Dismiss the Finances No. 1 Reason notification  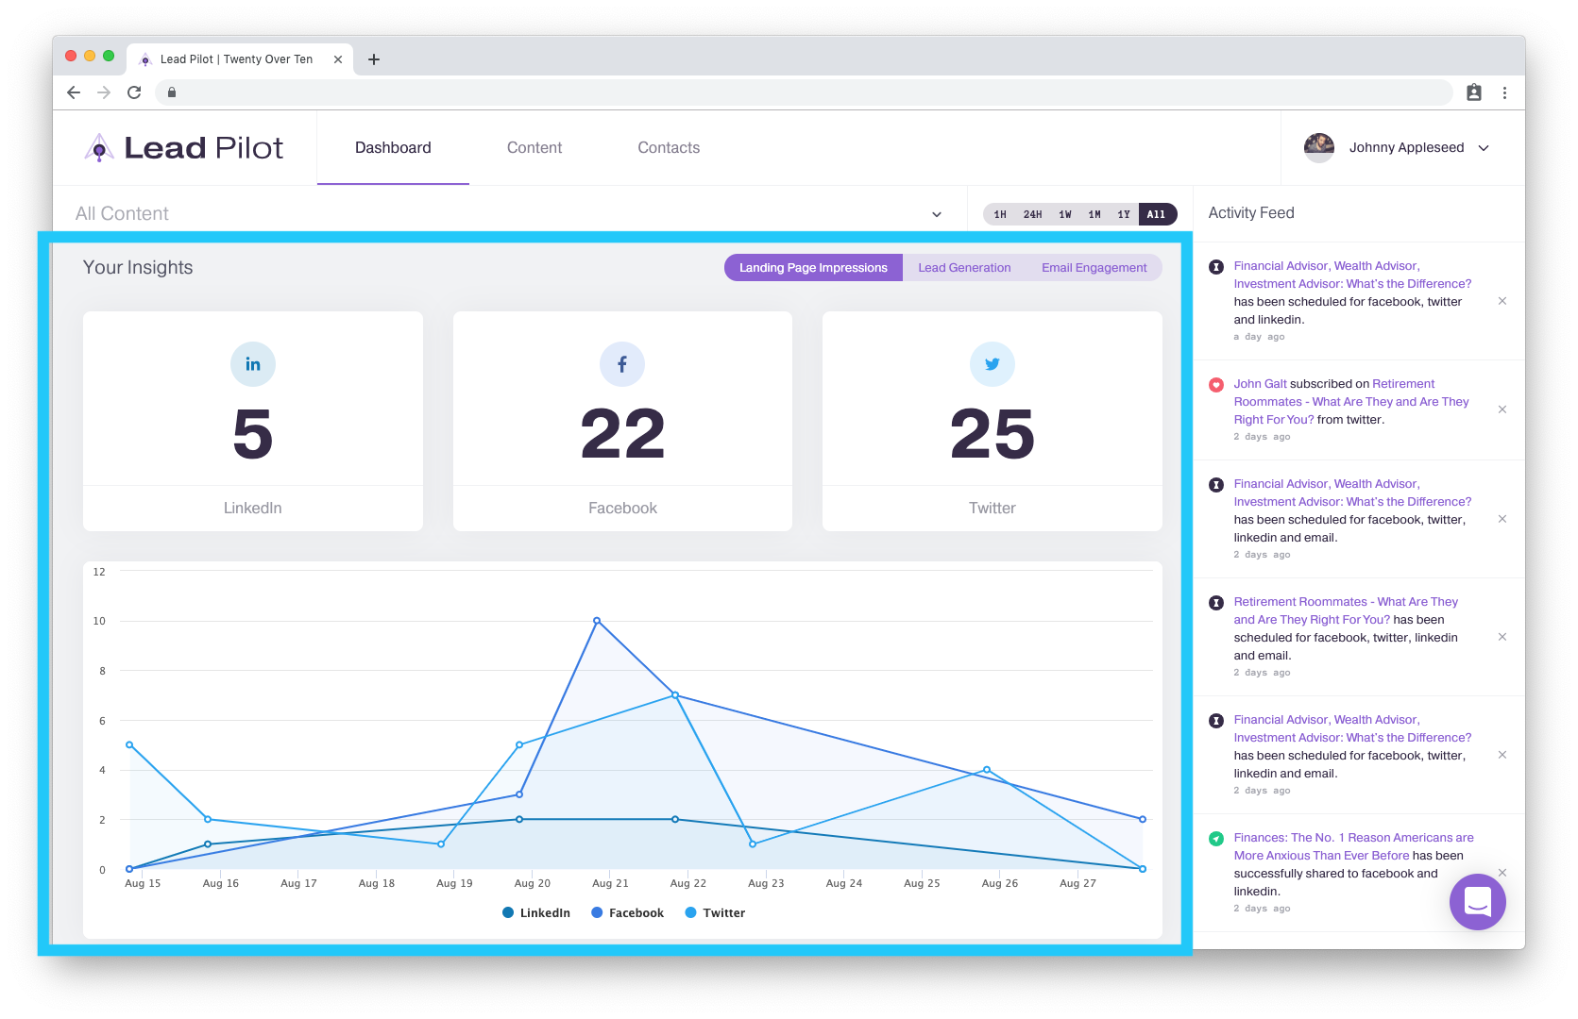[1502, 873]
